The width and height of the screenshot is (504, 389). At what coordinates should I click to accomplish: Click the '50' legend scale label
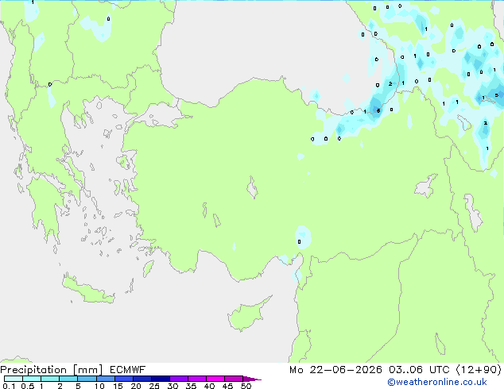coord(246,386)
